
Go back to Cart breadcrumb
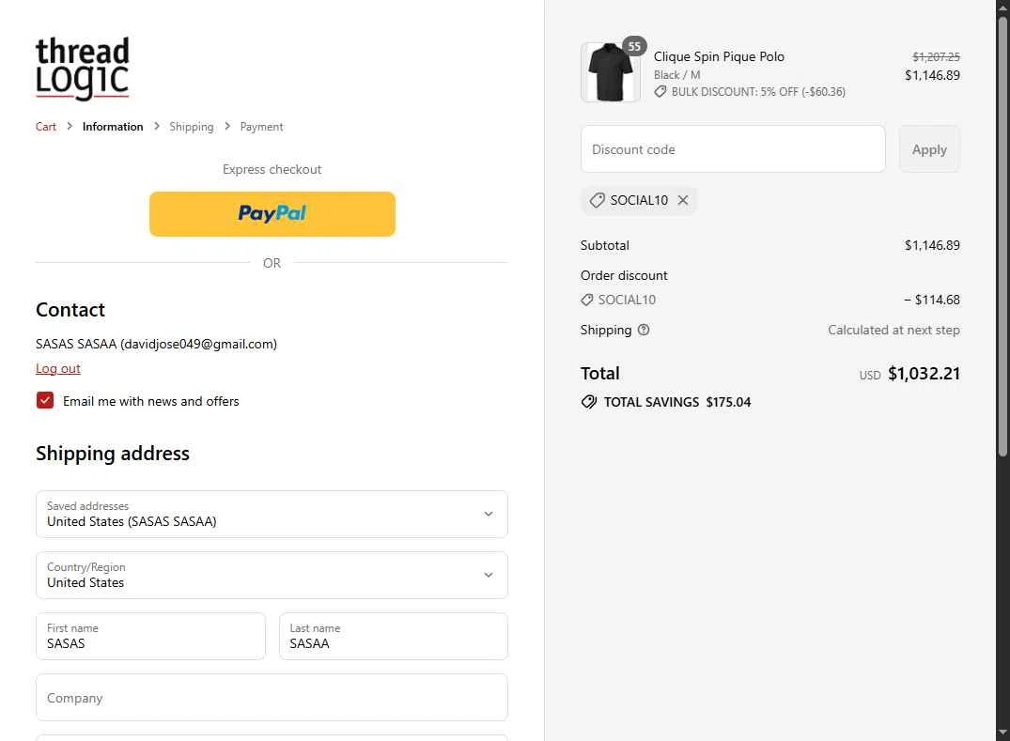pyautogui.click(x=46, y=127)
